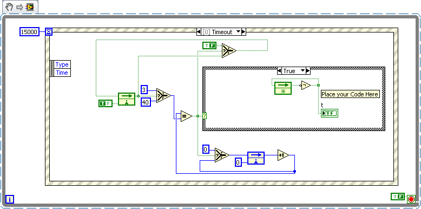Click the blue numeric feedback node
Image resolution: width=421 pixels, height=209 pixels.
click(256, 158)
